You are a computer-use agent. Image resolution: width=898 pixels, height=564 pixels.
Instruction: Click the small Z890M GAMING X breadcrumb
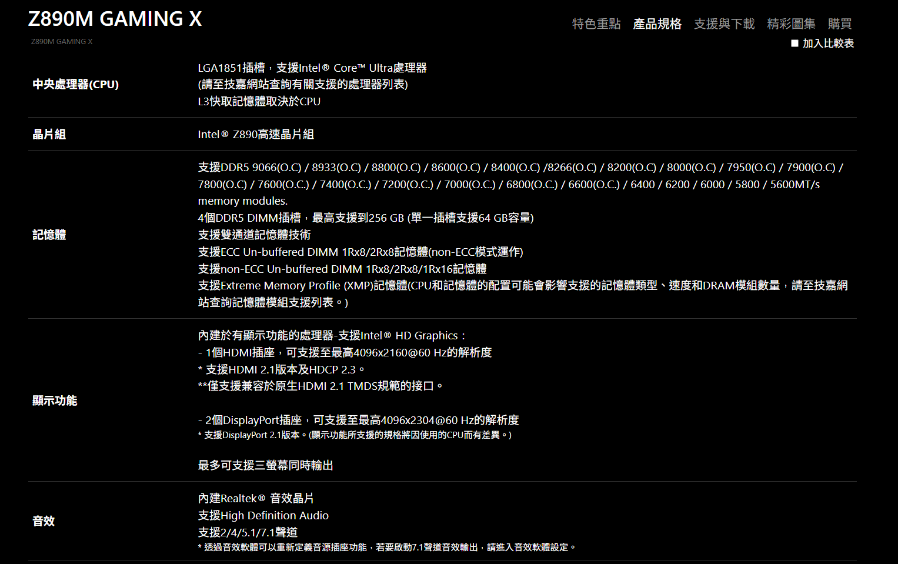61,42
